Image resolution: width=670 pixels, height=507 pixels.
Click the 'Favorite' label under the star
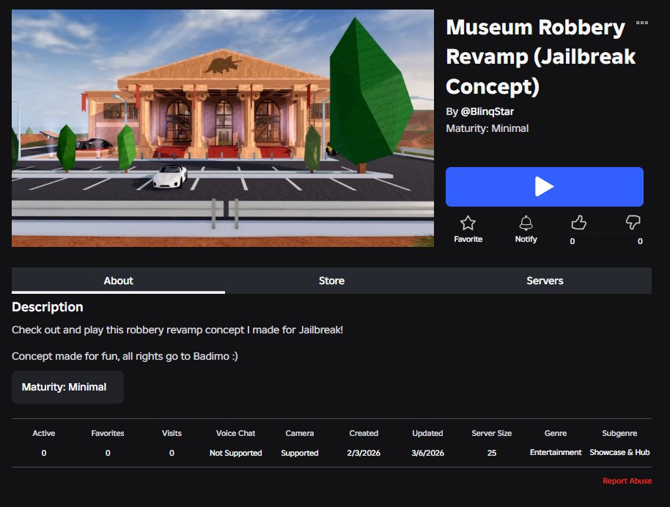point(468,239)
